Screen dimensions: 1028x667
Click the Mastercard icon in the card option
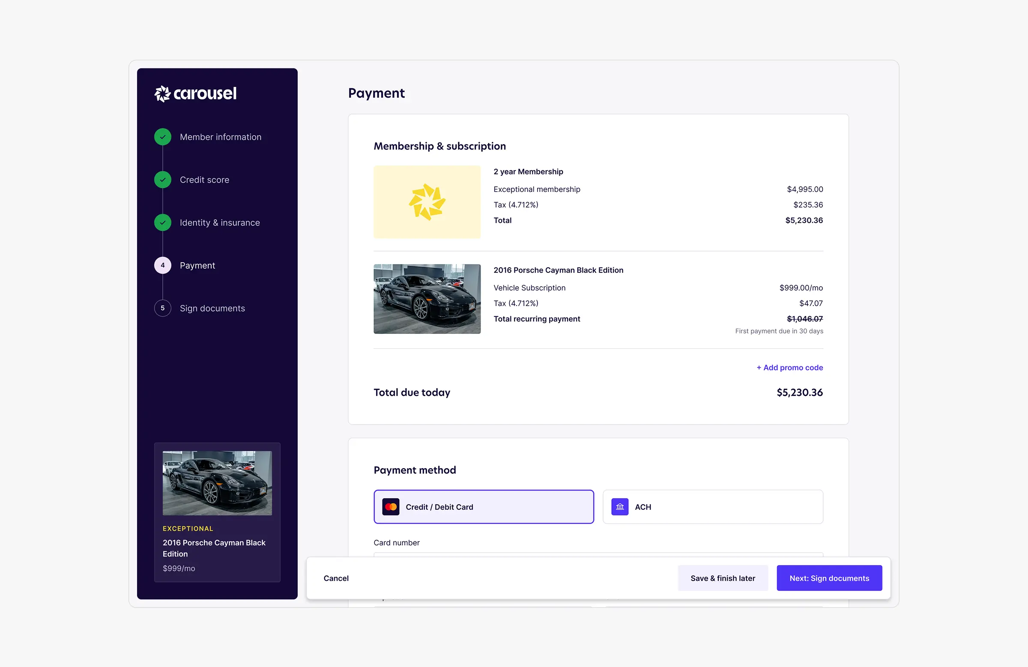(x=391, y=507)
